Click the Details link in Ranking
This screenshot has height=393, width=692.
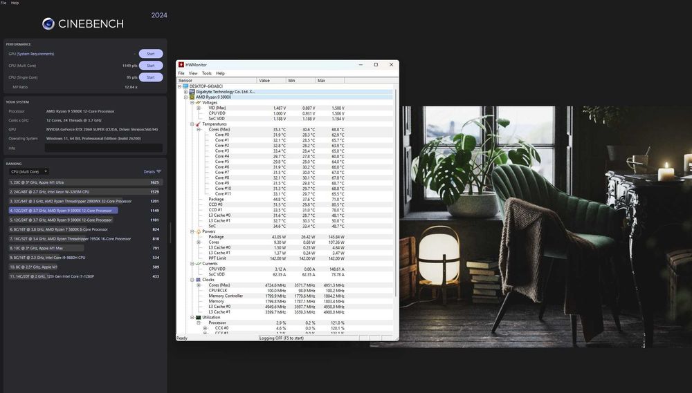pos(149,171)
